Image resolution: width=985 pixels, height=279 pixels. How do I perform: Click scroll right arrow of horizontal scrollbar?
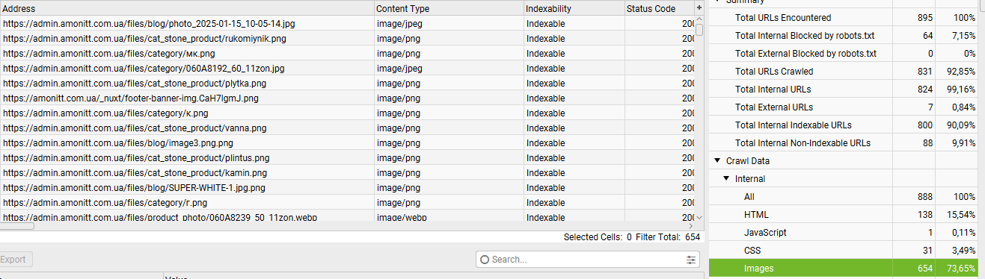tap(691, 225)
